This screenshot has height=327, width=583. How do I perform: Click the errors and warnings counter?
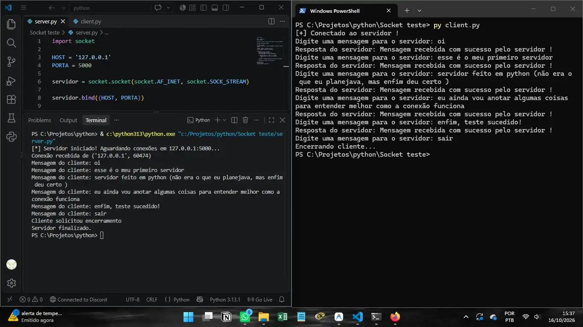pyautogui.click(x=31, y=299)
